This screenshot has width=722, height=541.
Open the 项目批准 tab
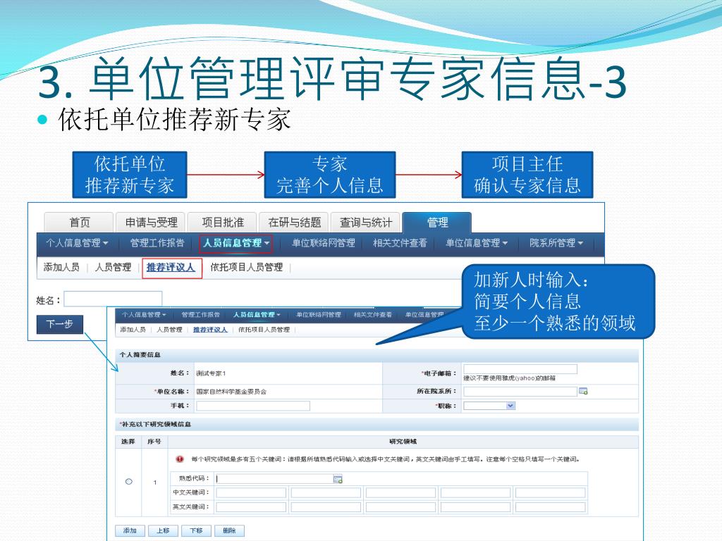pyautogui.click(x=222, y=223)
